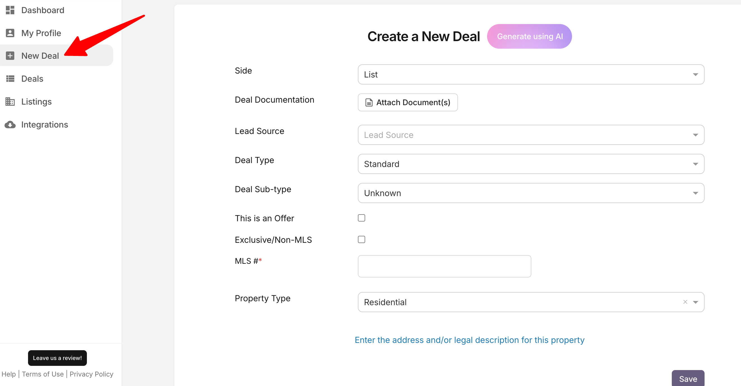Enable the Exclusive/Non-MLS checkbox

(361, 240)
